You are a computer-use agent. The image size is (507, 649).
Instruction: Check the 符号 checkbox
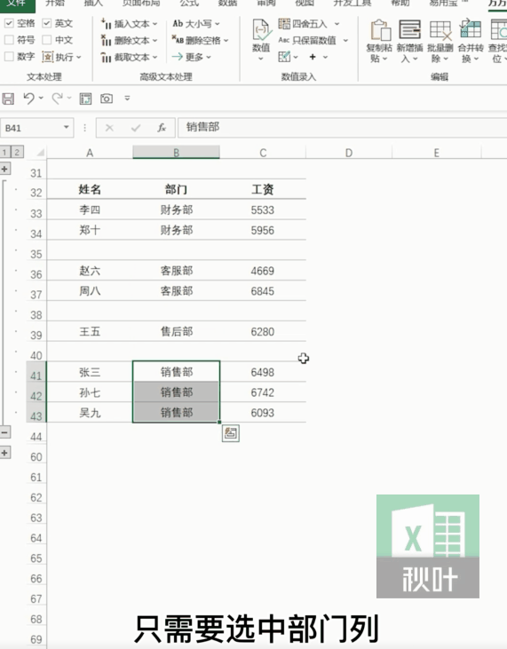9,40
